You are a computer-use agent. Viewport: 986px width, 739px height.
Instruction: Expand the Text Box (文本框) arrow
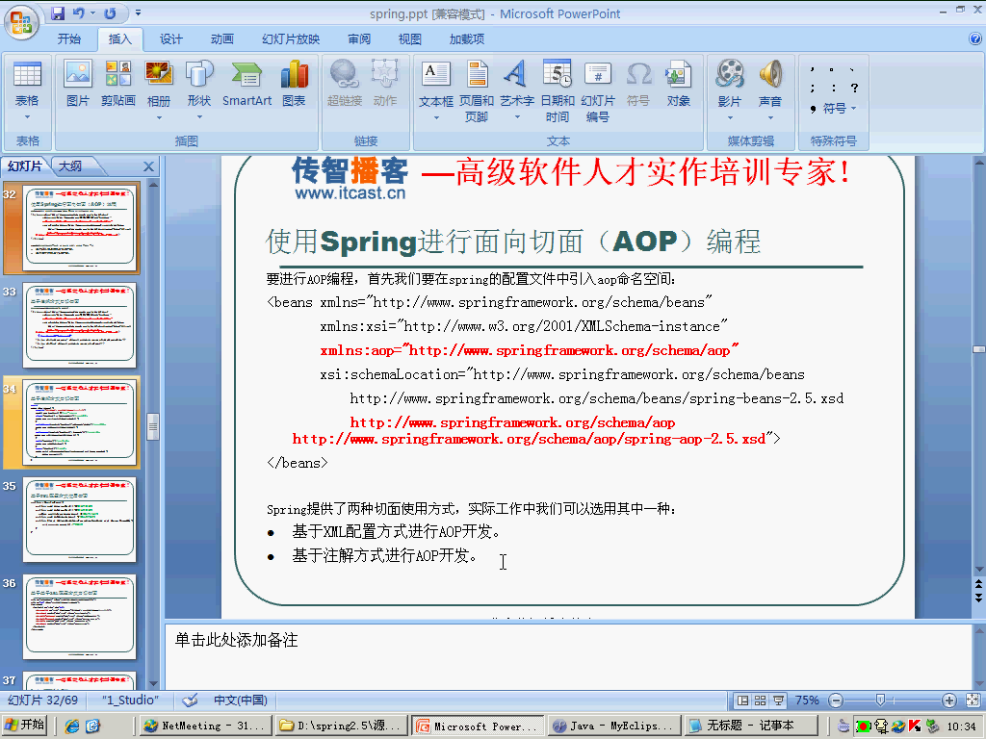click(x=436, y=117)
